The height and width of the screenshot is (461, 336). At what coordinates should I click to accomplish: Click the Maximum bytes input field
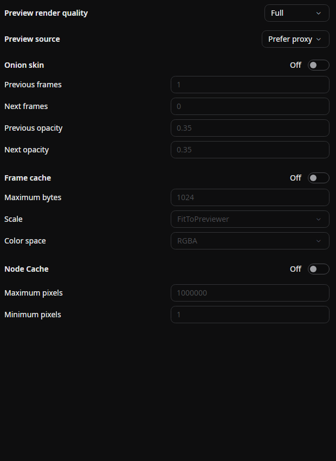pyautogui.click(x=250, y=197)
